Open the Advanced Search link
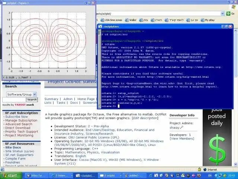 19,124
